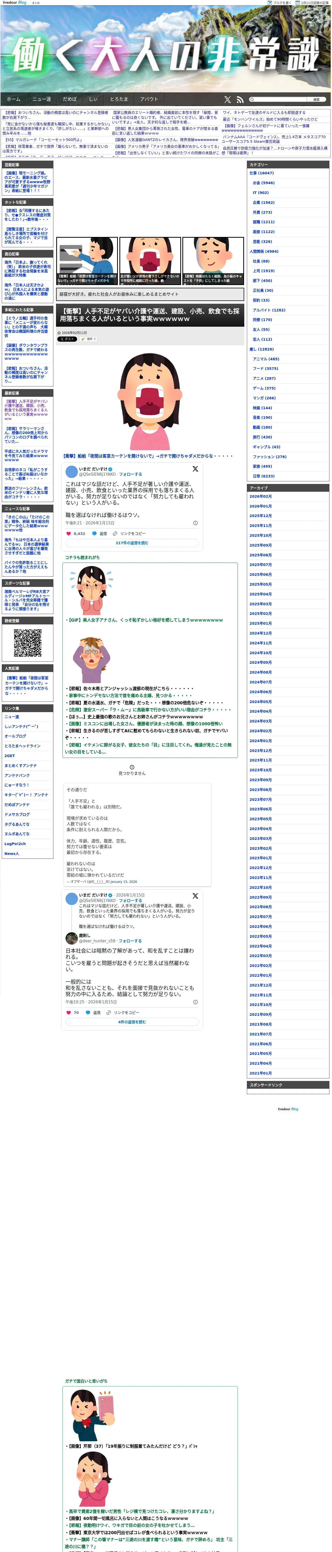Open the オールブログ link in リンク集
Image resolution: width=332 pixels, height=1552 pixels.
[x=15, y=736]
